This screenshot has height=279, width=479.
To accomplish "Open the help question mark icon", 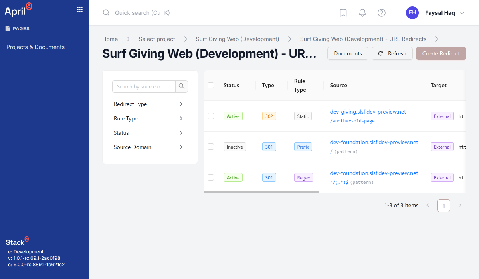I will tap(382, 13).
